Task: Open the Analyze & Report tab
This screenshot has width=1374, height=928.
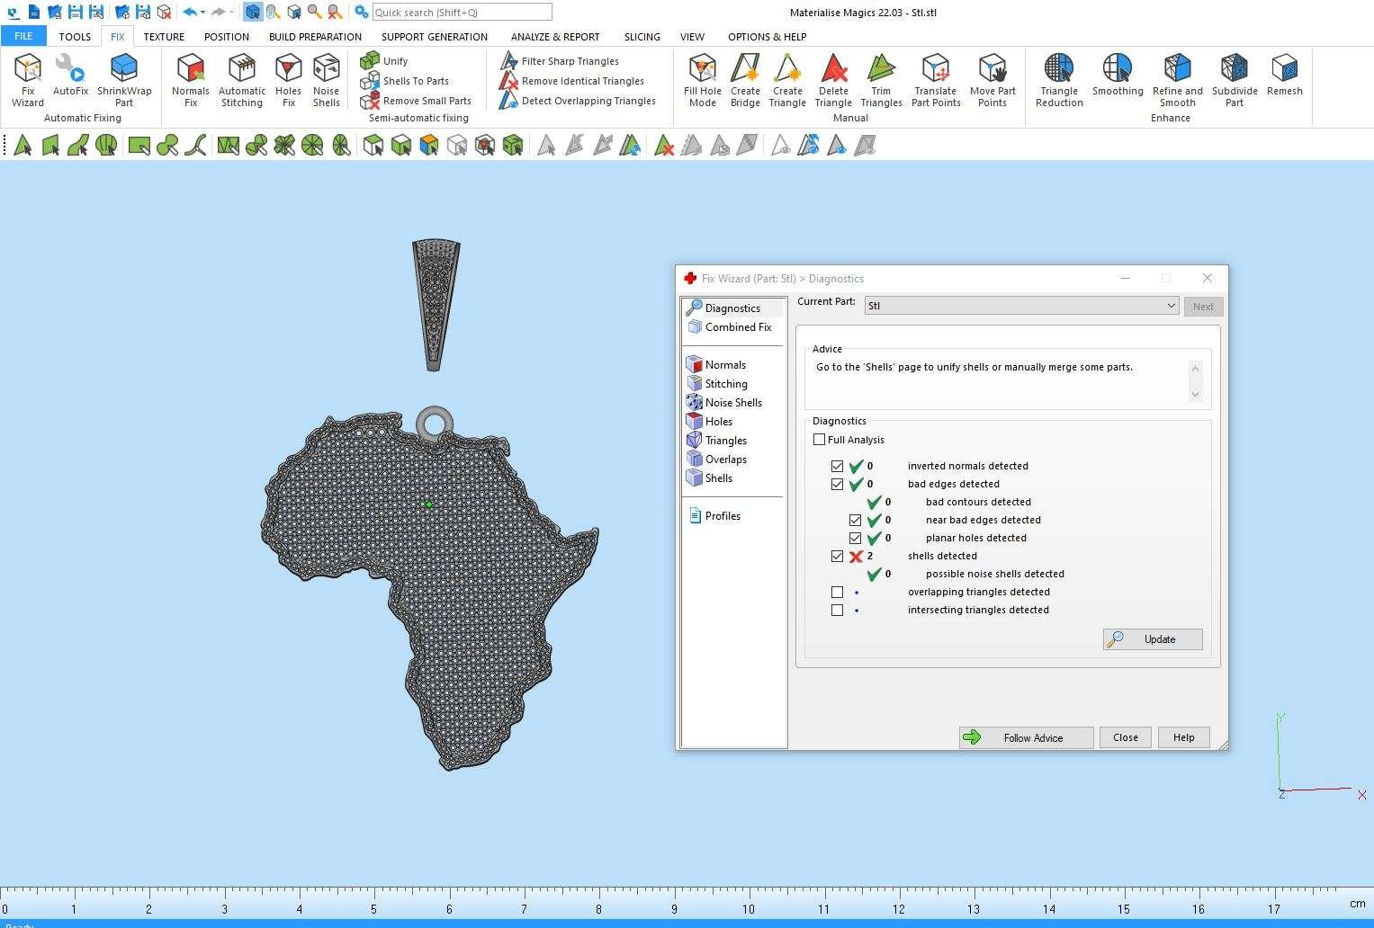Action: click(554, 37)
